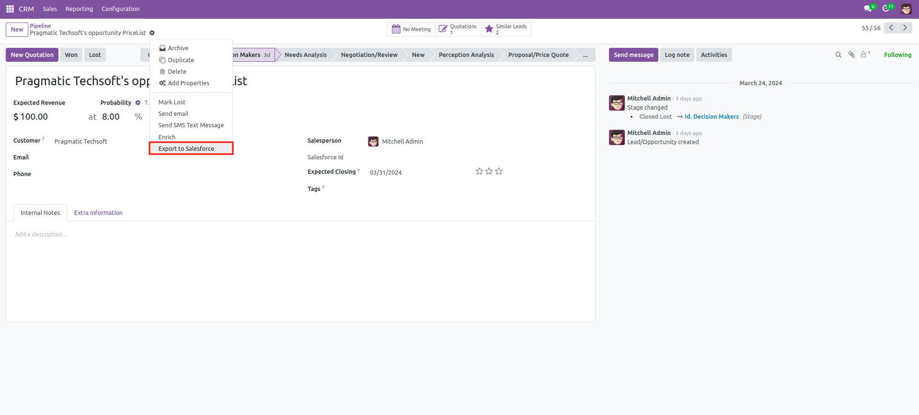Go to next record arrow
919x415 pixels.
(905, 28)
